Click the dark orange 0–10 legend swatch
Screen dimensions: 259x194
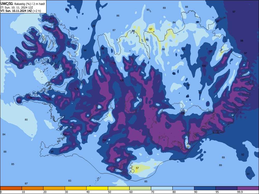pyautogui.click(x=11, y=188)
